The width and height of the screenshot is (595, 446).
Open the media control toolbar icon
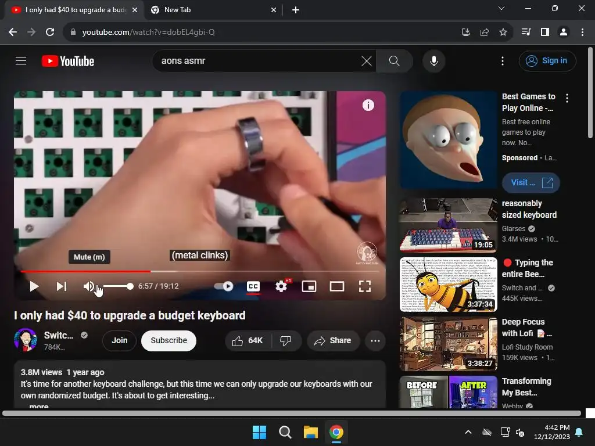click(x=526, y=33)
